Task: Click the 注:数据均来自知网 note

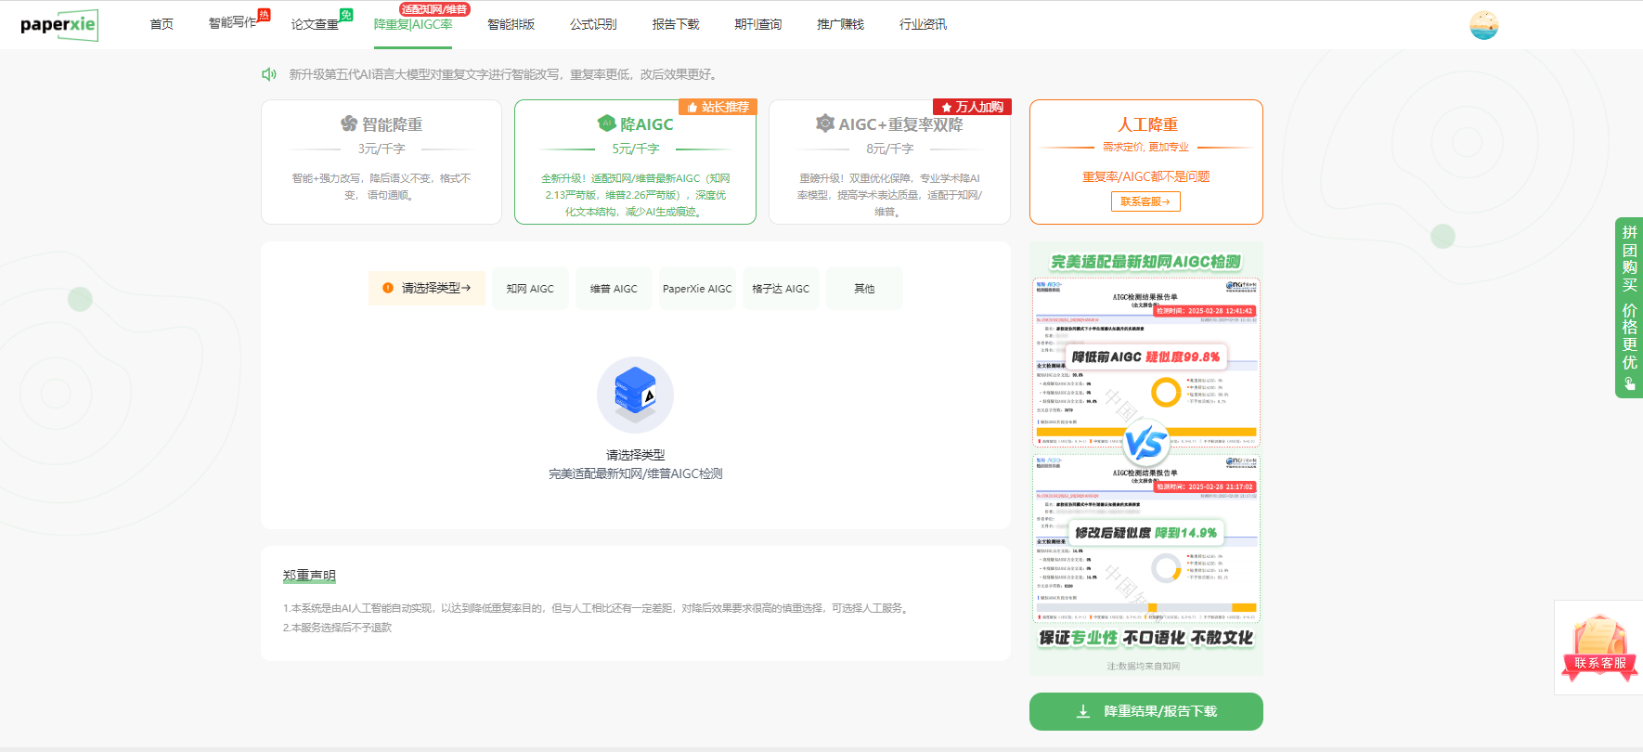Action: 1143,666
